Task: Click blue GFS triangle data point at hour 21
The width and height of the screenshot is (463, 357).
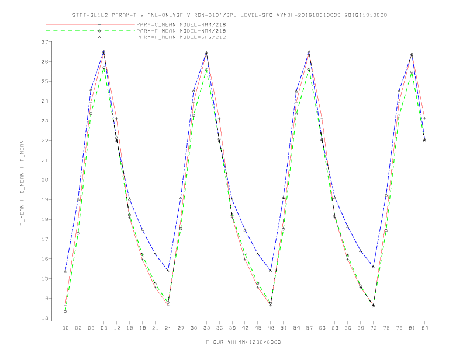Action: click(155, 254)
